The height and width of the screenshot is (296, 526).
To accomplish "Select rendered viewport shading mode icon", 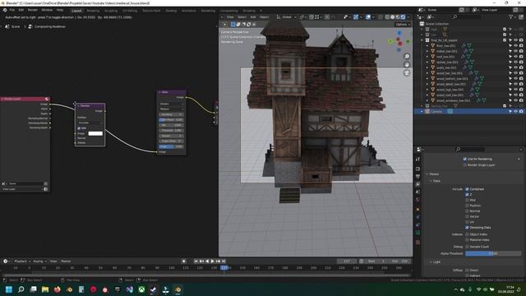I will 404,16.
